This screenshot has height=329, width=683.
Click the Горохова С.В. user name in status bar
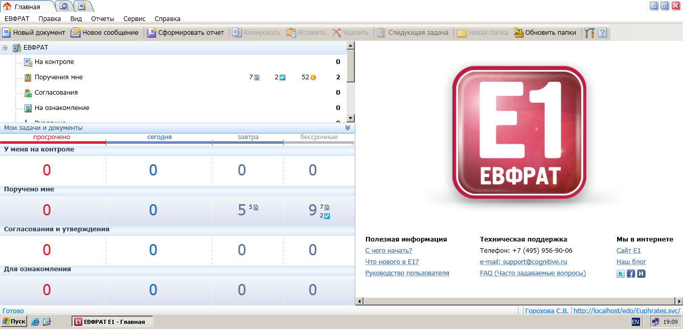(x=547, y=311)
